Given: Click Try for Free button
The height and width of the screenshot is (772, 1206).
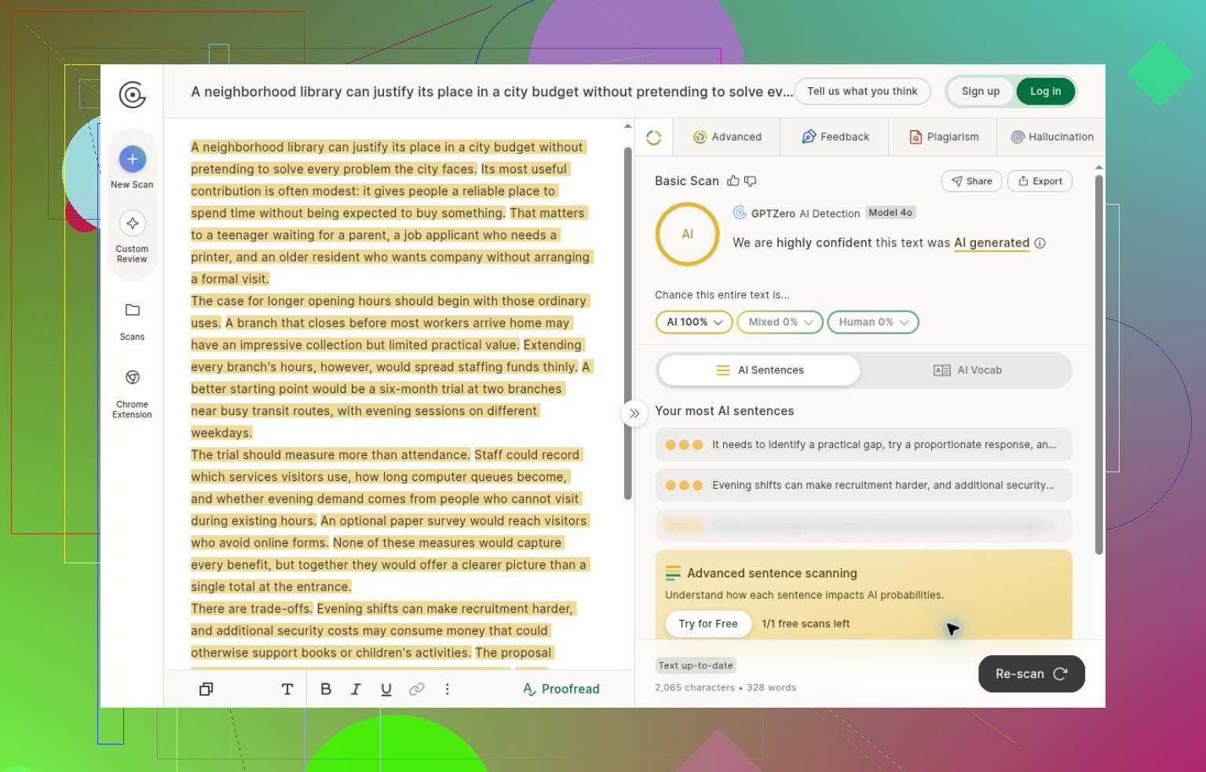Looking at the screenshot, I should [708, 624].
